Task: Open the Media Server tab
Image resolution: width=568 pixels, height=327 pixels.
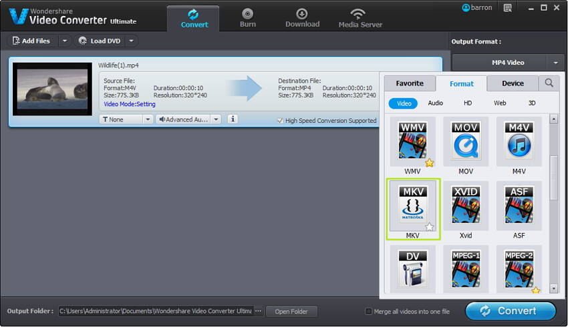Action: coord(360,19)
